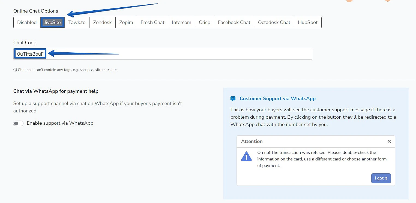Click the warning triangle icon
Screen dimensions: 416x203
[246, 156]
